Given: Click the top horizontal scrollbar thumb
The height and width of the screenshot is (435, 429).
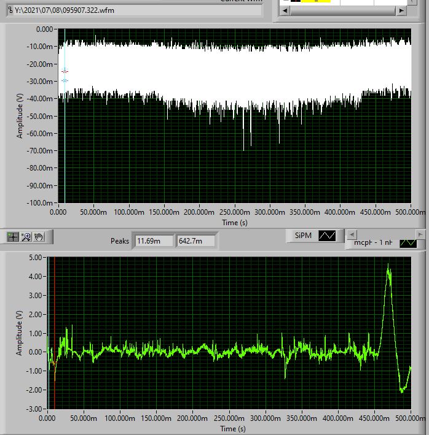Looking at the screenshot, I should coord(343,10).
